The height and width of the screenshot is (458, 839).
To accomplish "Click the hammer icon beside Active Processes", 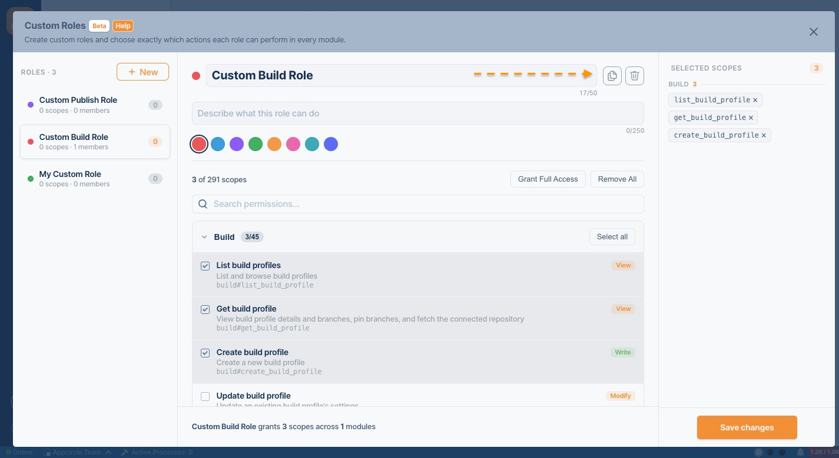I will (125, 452).
